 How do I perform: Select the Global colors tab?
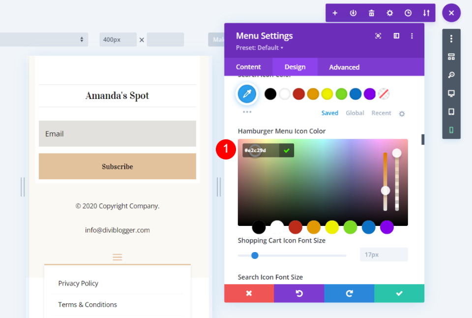tap(355, 113)
